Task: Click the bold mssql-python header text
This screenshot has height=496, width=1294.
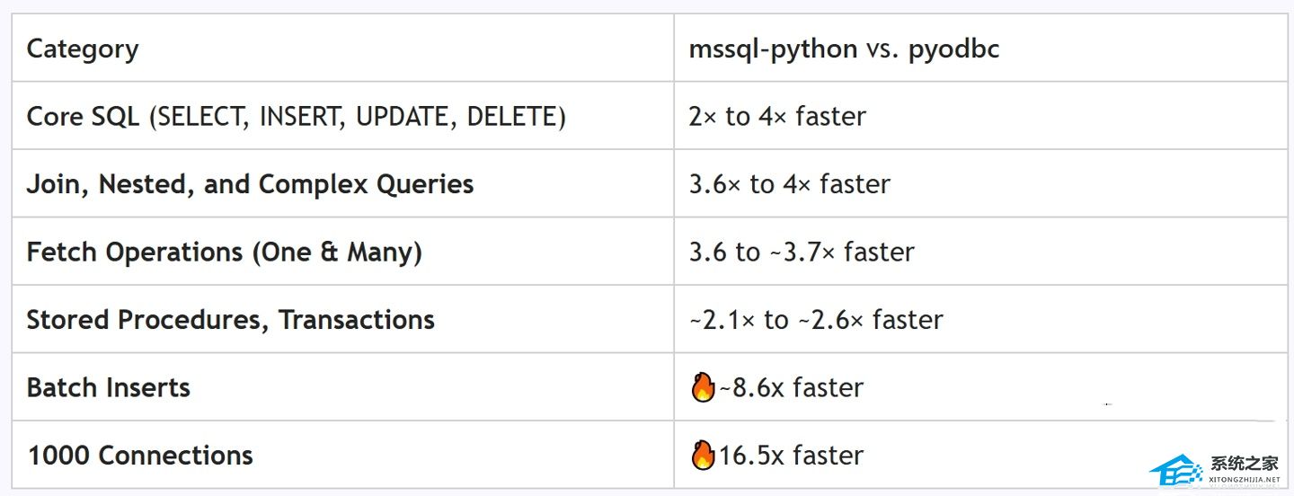Action: click(773, 49)
